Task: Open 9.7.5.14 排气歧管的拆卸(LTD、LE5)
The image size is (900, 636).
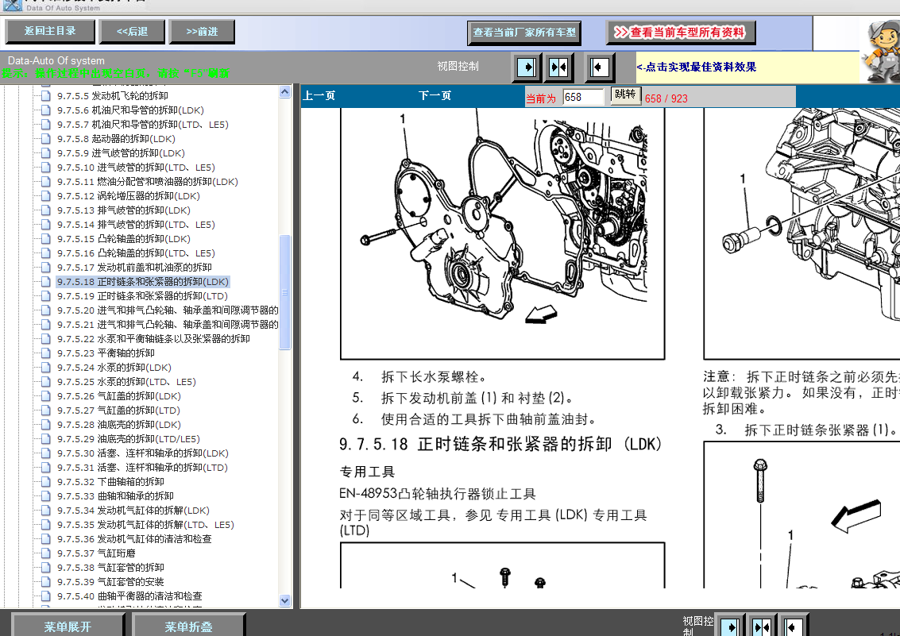Action: pos(136,225)
